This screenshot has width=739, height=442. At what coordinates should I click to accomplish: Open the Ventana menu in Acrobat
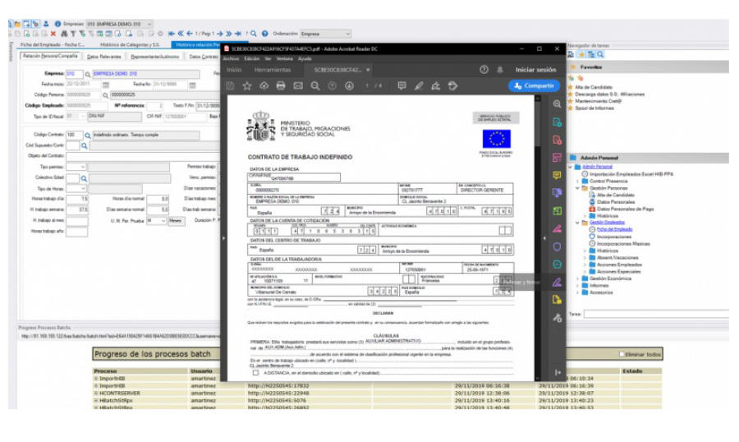[x=285, y=59]
